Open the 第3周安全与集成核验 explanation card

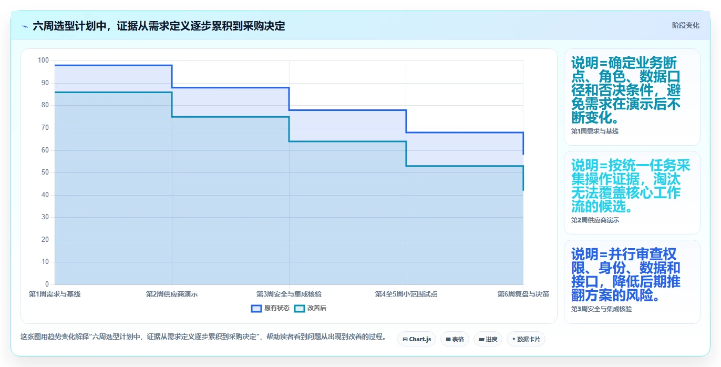coord(632,282)
